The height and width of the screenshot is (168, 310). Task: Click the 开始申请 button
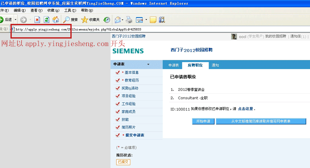[x=203, y=121]
